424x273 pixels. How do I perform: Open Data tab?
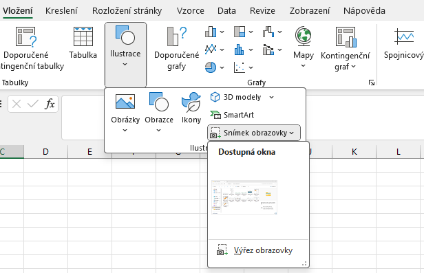pyautogui.click(x=226, y=11)
